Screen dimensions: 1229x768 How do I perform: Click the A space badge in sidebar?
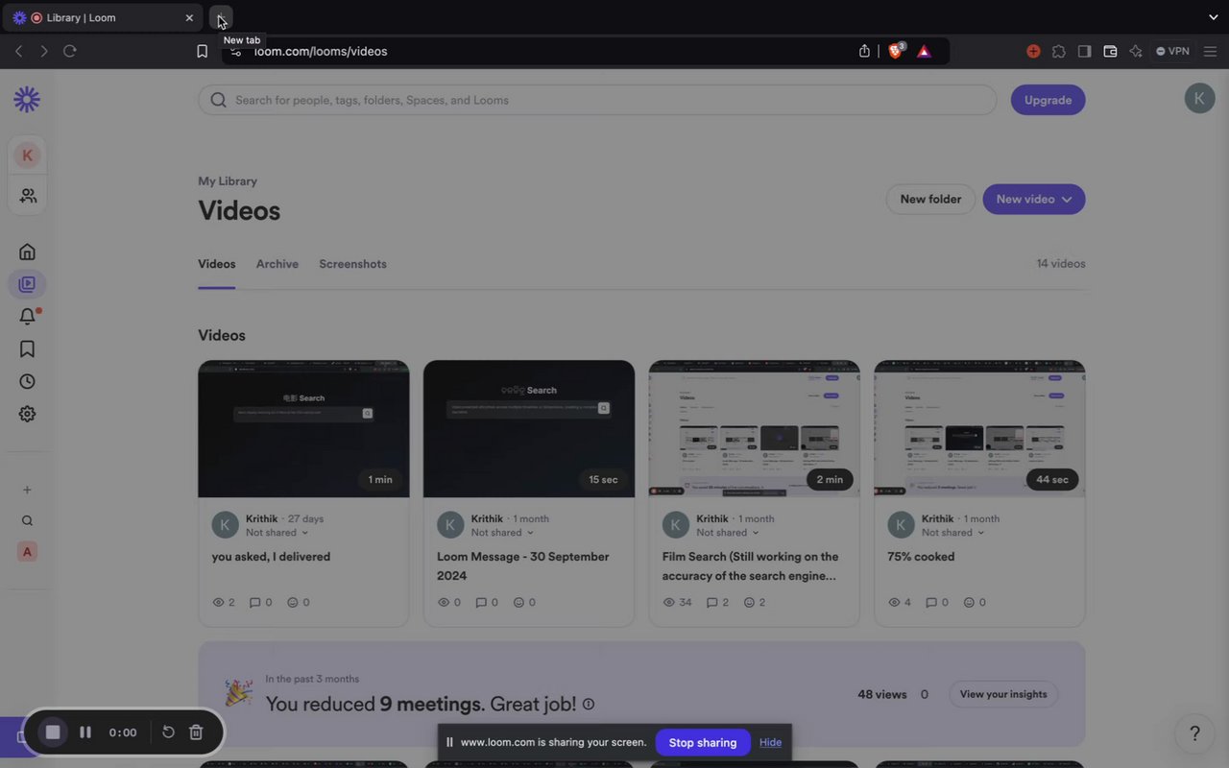coord(27,551)
